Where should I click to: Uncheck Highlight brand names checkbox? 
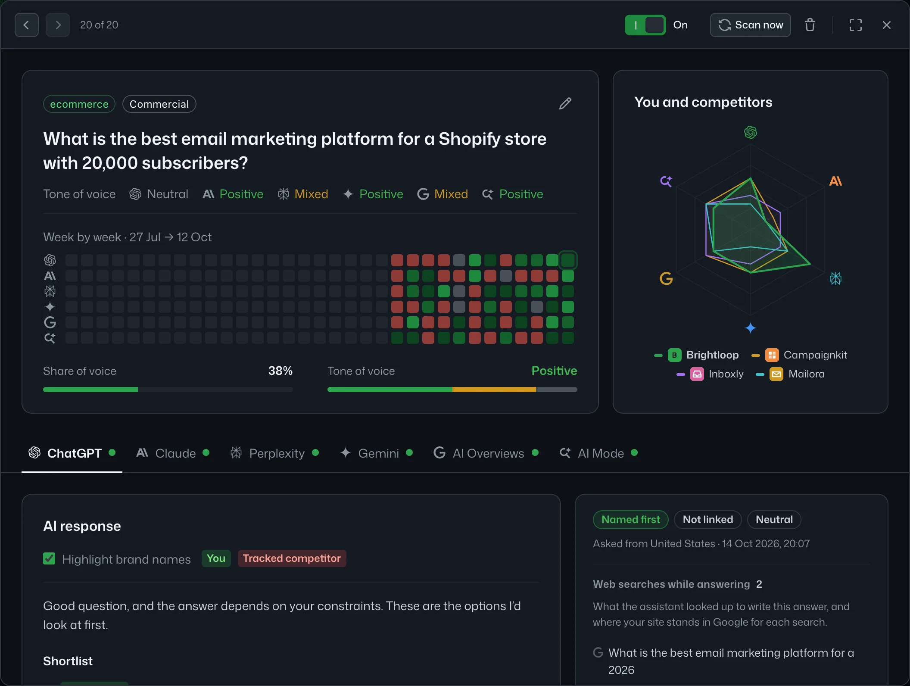click(49, 559)
